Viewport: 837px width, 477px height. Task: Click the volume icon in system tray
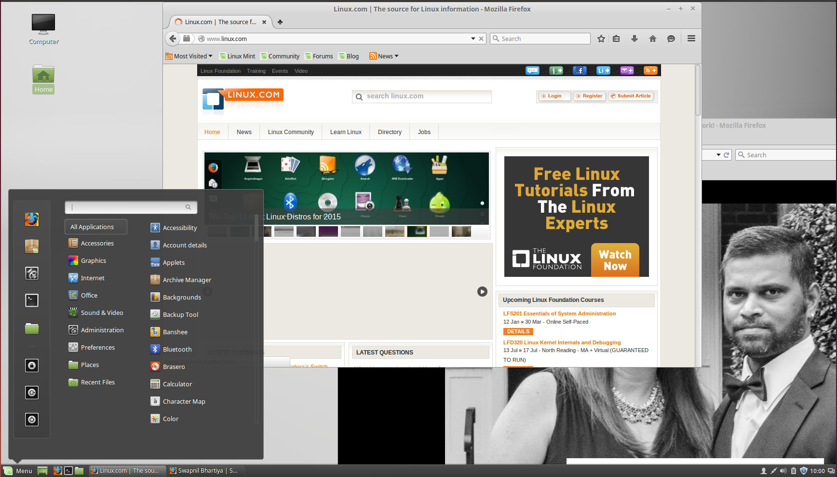tap(783, 471)
